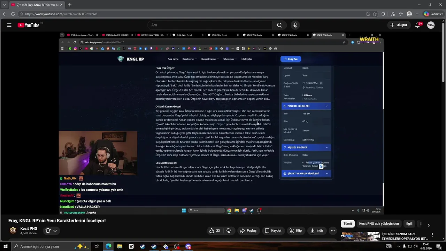
Task: Open notification bell dropdown for Kesit PNG
Action: tap(51, 230)
